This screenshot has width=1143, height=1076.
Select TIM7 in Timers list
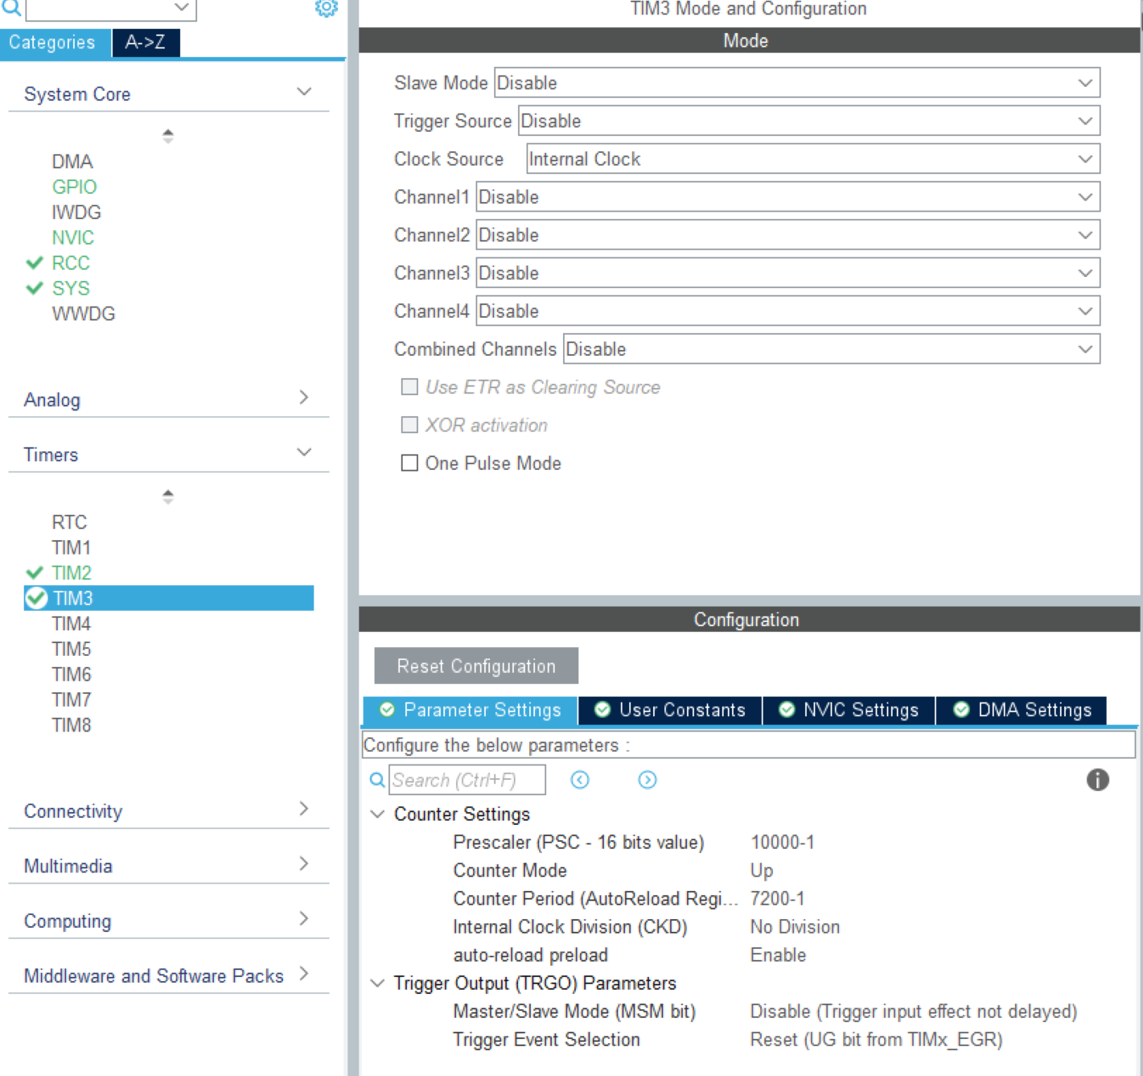point(72,699)
